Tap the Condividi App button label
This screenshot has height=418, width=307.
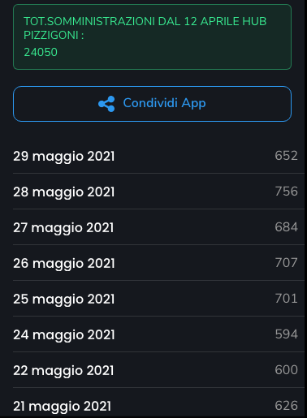tap(164, 103)
